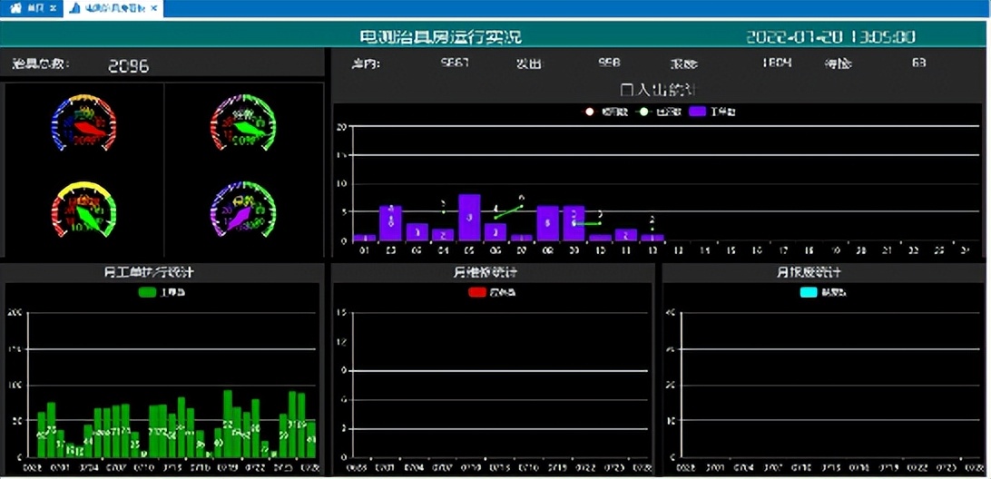Click the 月工单执行统计 chart title
The width and height of the screenshot is (991, 479).
(x=149, y=273)
